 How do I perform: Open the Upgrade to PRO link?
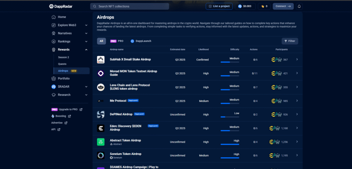point(67,110)
